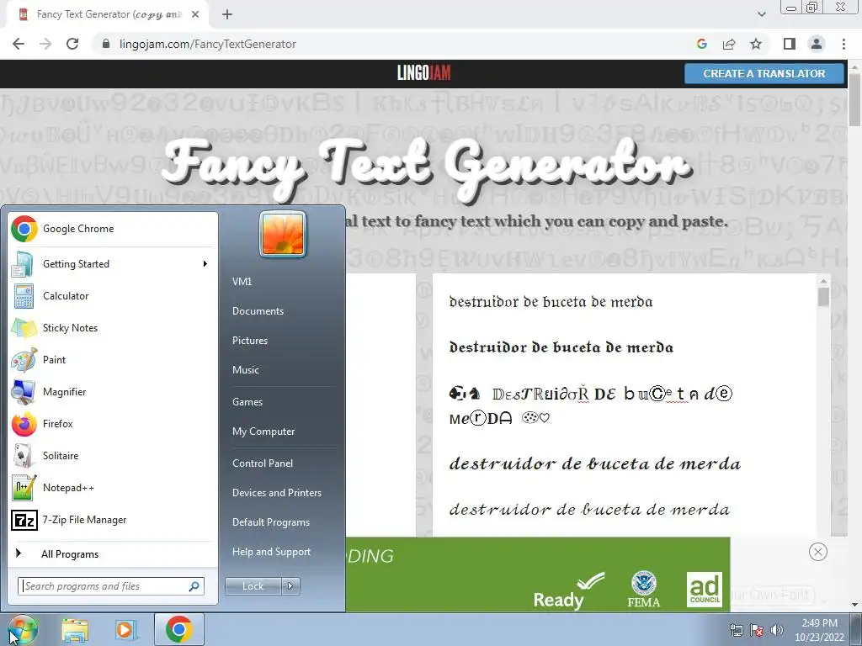Click the search magnifier icon in Start menu

(x=194, y=586)
